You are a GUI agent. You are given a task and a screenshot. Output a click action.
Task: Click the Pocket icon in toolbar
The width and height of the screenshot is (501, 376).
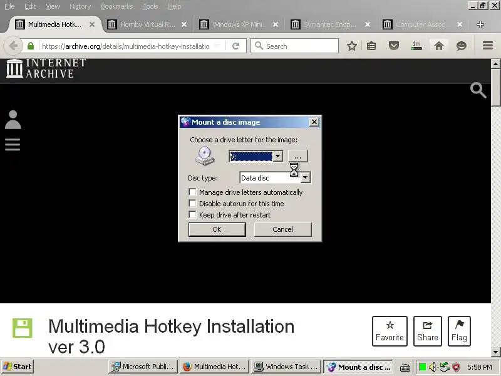coord(394,46)
